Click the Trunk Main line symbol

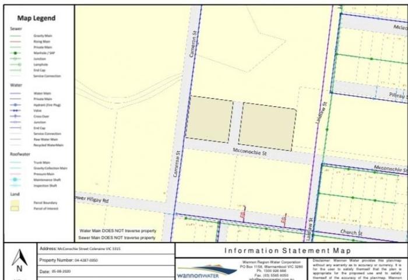coord(15,163)
